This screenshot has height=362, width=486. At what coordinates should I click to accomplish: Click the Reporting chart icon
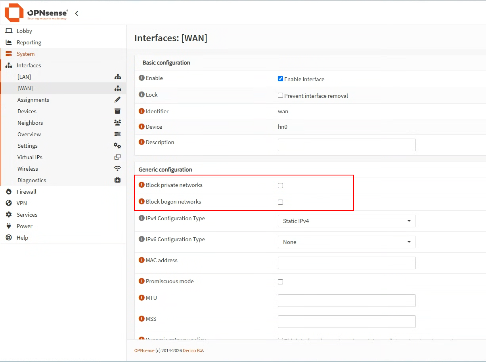point(9,42)
